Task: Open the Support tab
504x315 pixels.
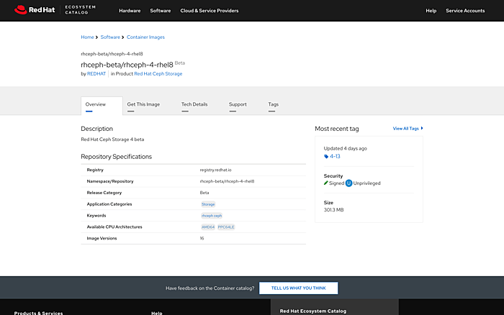Action: (x=238, y=104)
